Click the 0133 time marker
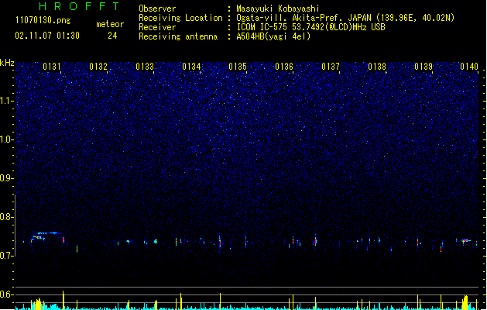 coord(145,67)
